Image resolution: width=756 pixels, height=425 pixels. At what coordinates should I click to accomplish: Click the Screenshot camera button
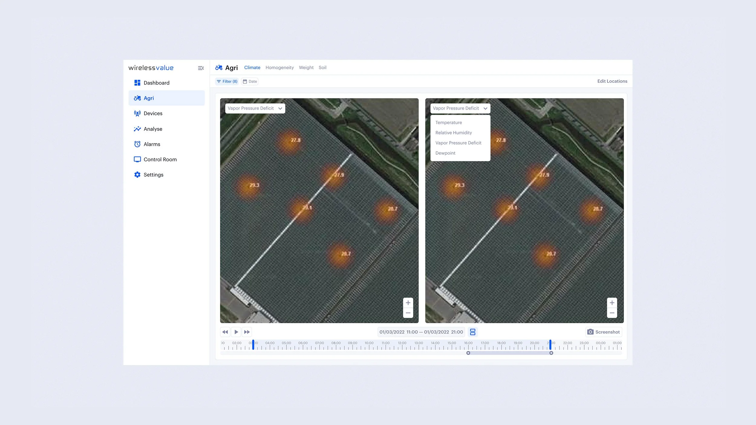tap(604, 332)
